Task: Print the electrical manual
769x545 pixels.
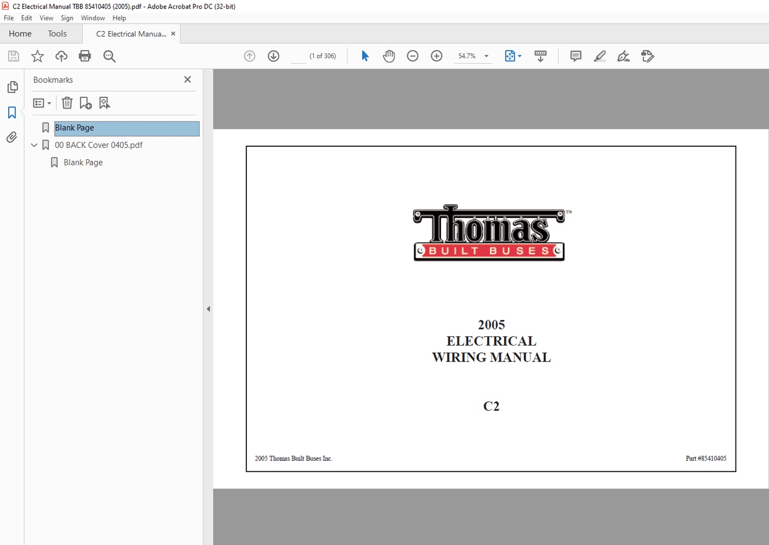Action: point(85,56)
